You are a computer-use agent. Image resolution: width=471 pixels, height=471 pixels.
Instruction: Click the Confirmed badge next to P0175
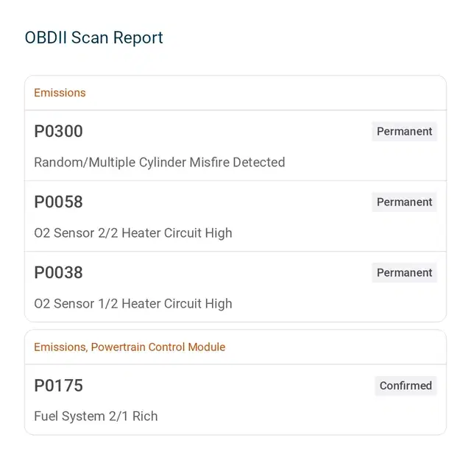(x=406, y=386)
